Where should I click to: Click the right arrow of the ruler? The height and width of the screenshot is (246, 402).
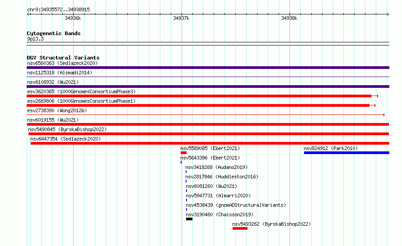(x=388, y=14)
